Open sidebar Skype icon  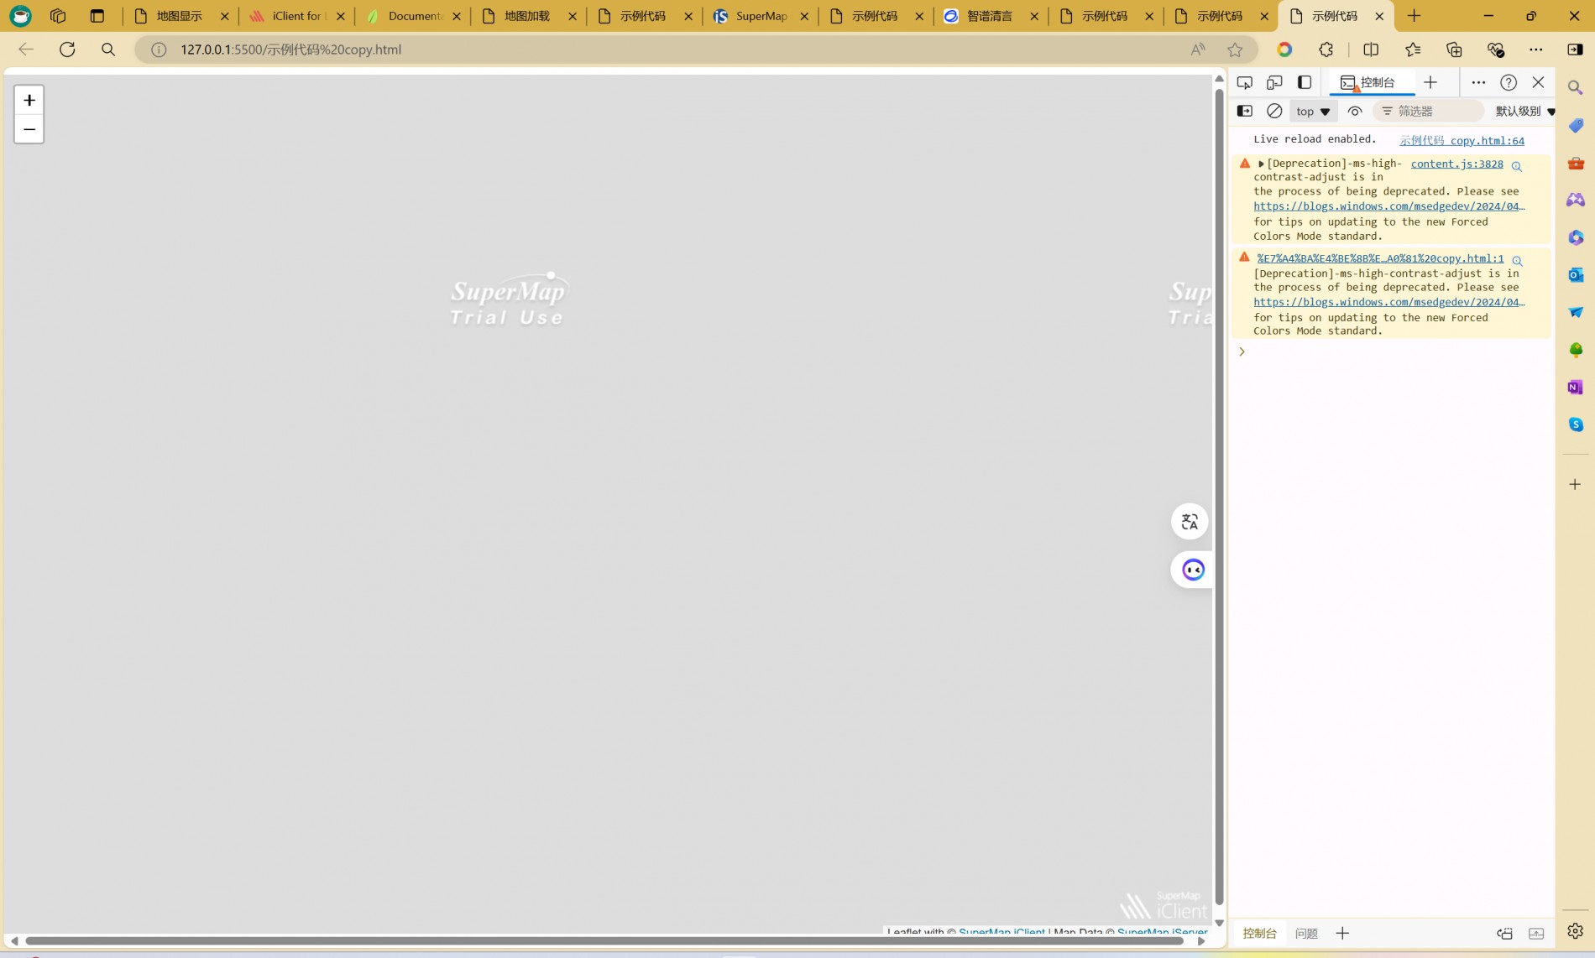(1576, 424)
